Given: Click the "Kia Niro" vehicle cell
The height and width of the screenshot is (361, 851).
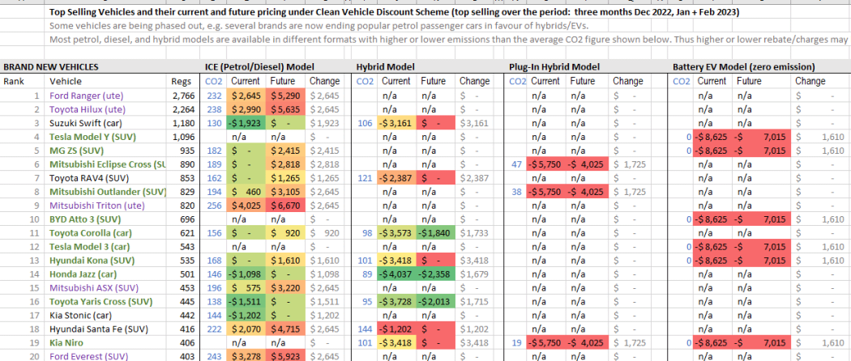Looking at the screenshot, I should pyautogui.click(x=106, y=343).
